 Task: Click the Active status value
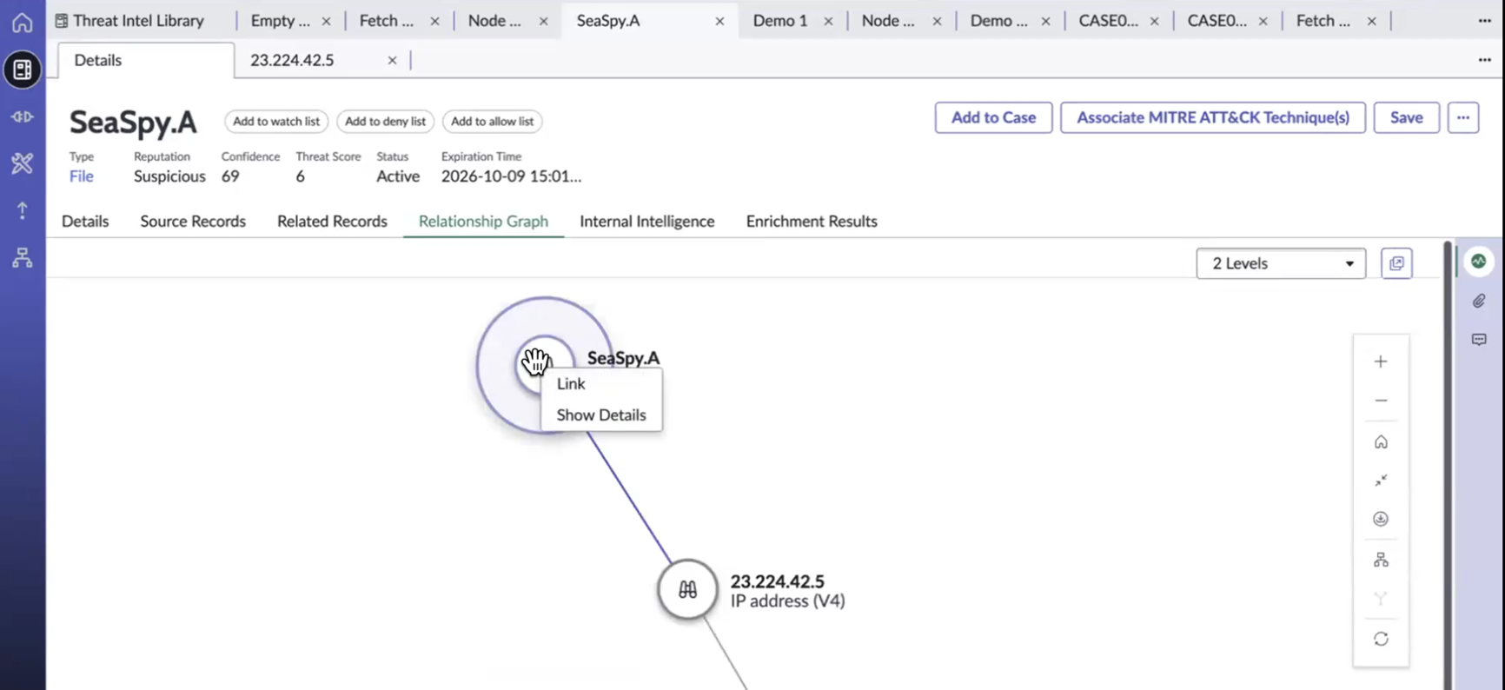398,176
